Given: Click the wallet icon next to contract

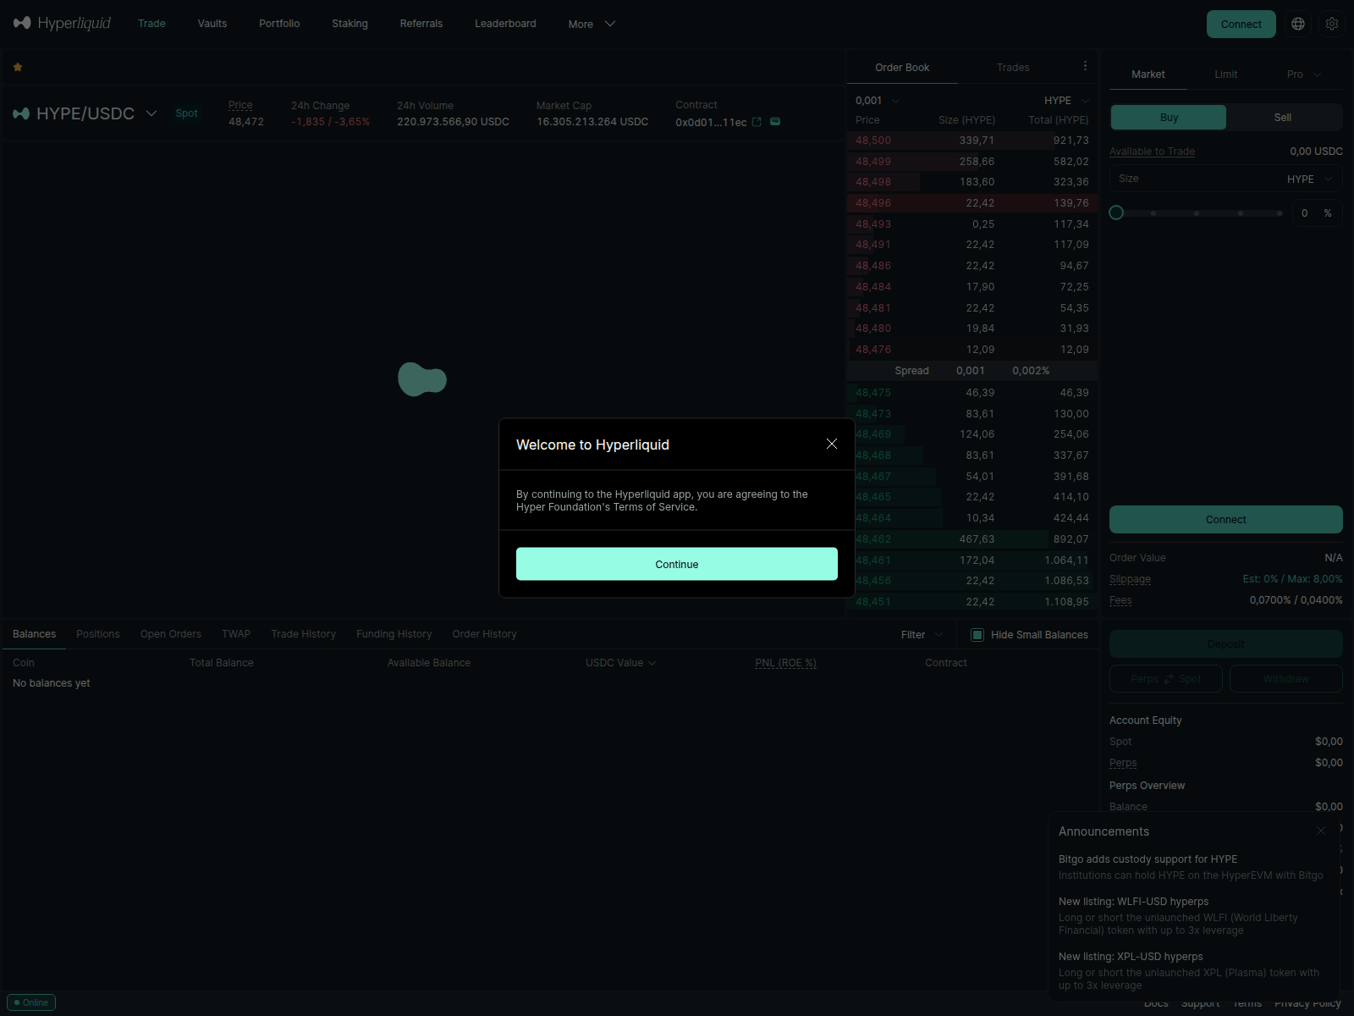Looking at the screenshot, I should pyautogui.click(x=775, y=122).
